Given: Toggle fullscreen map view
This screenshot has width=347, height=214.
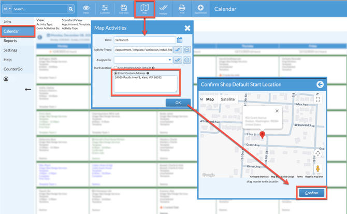Looking at the screenshot, I should coord(318,99).
